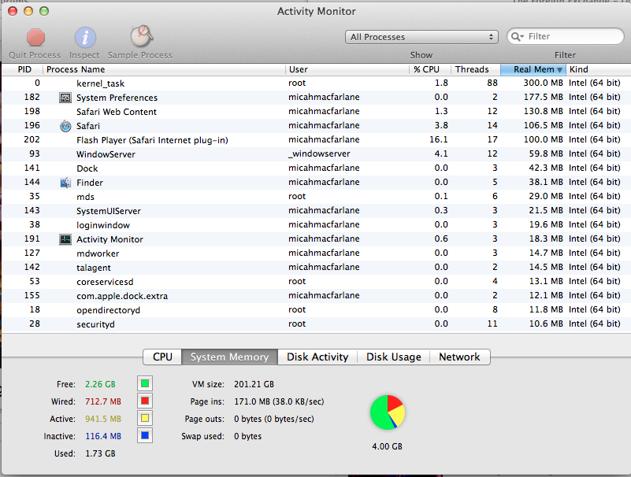Image resolution: width=631 pixels, height=477 pixels.
Task: Switch to the Network tab
Action: click(x=459, y=357)
